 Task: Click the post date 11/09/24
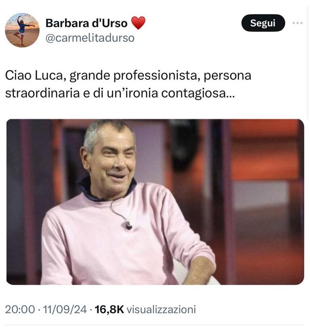pyautogui.click(x=65, y=309)
